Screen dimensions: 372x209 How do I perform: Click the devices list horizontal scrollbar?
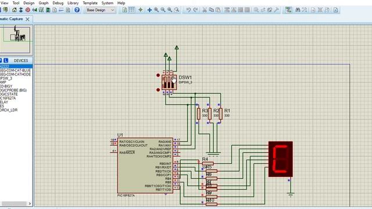point(14,204)
